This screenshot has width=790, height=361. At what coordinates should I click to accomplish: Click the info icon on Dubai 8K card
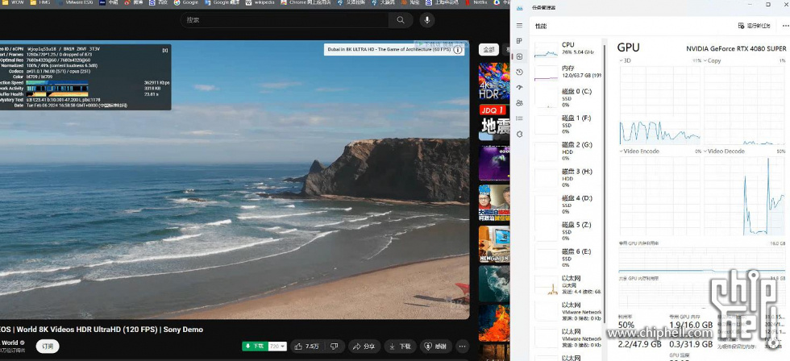458,50
